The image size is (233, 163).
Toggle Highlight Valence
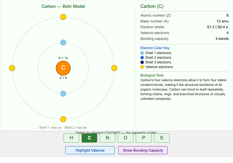[90, 150]
